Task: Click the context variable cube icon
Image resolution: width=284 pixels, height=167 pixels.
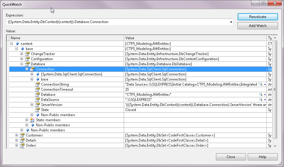Action: [x=17, y=44]
